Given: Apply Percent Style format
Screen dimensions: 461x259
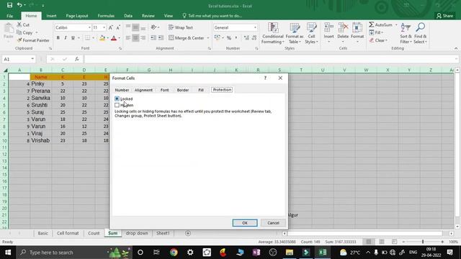Looking at the screenshot, I should click(x=229, y=38).
